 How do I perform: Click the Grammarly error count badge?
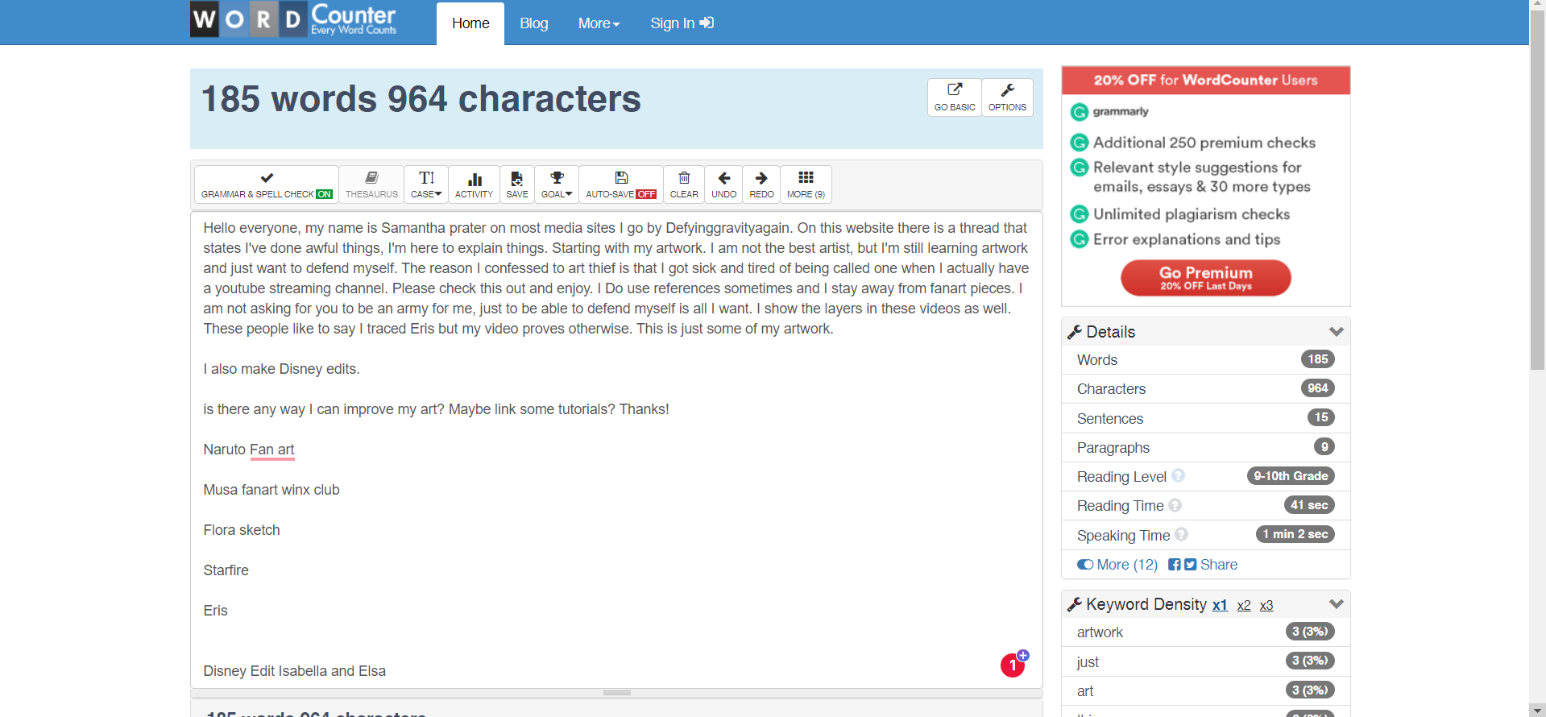coord(1013,665)
